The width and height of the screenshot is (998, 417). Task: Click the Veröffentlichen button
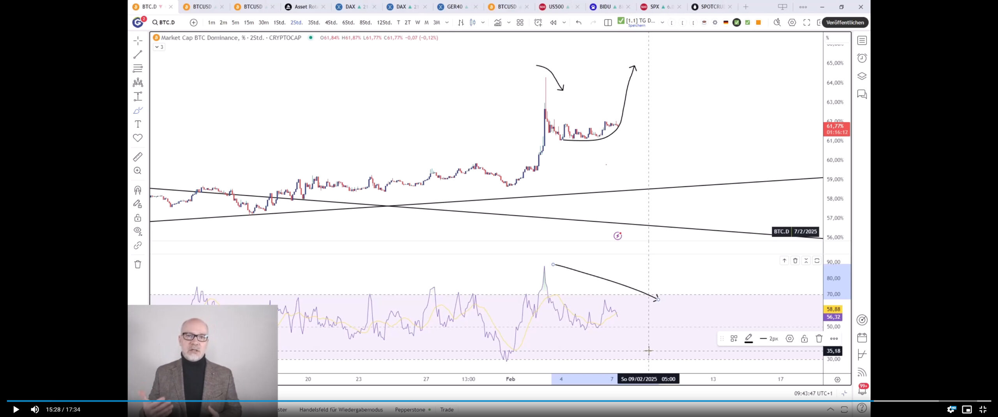pos(845,23)
